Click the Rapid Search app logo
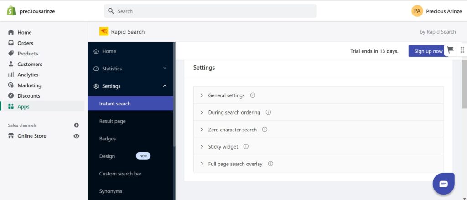Screen dimensions: 467x200 pos(104,31)
